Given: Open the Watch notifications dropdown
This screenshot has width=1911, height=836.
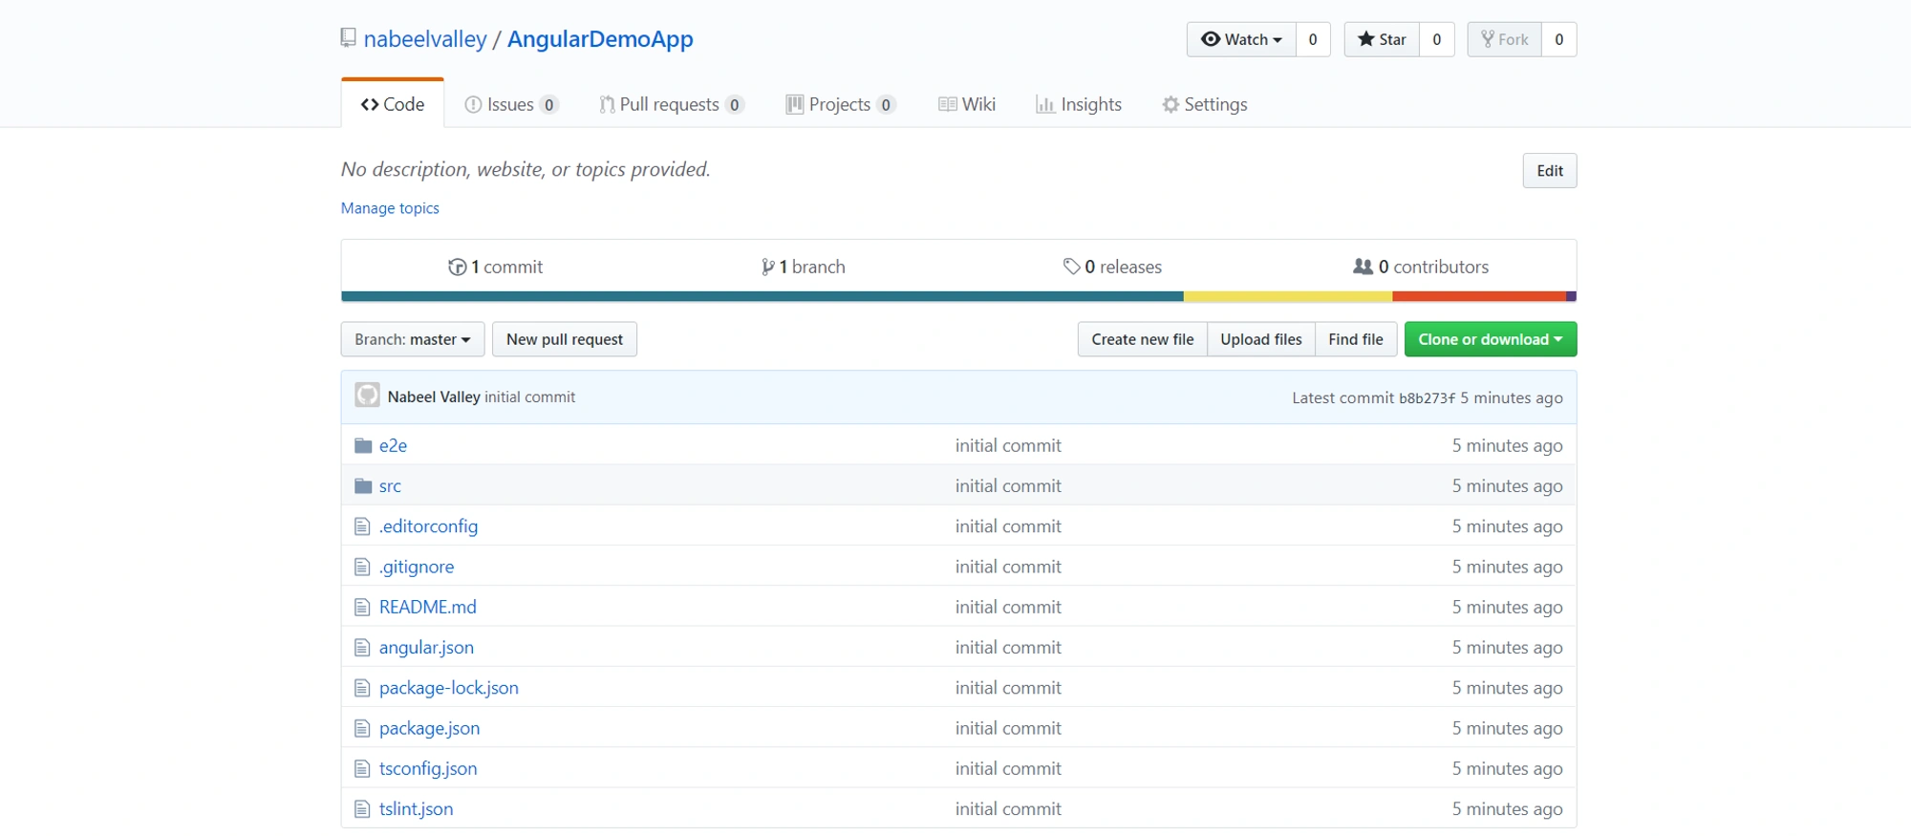Looking at the screenshot, I should point(1241,39).
